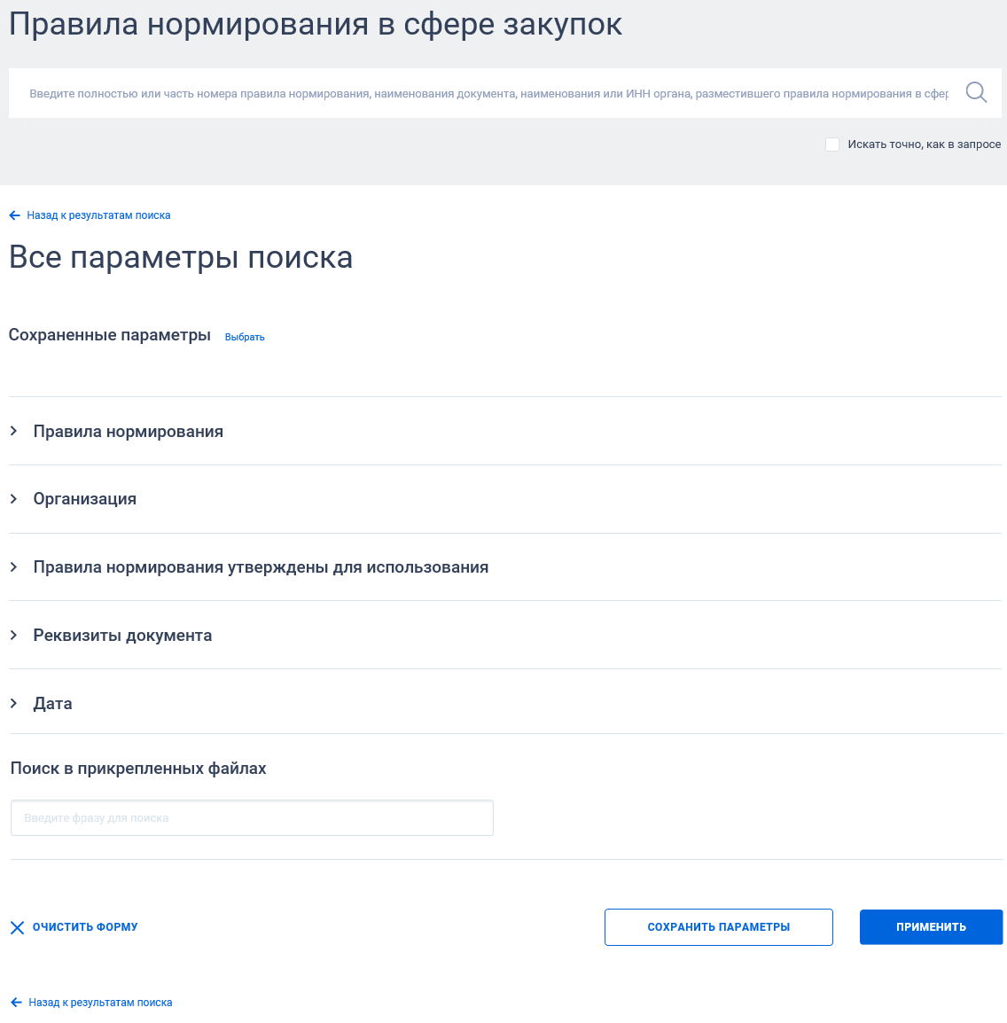Screen dimensions: 1007x1023
Task: Click the magnifier search icon
Action: coord(976,93)
